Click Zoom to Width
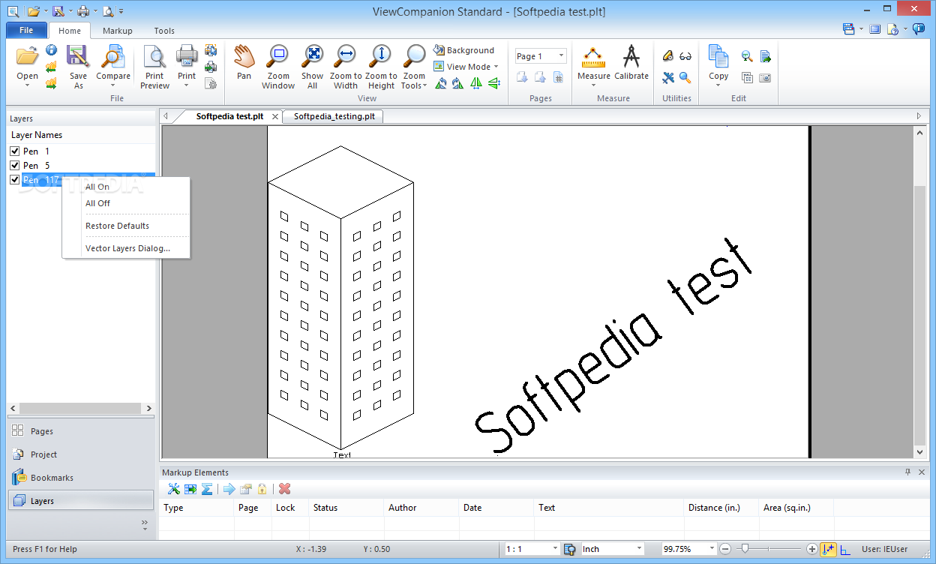This screenshot has height=564, width=936. pyautogui.click(x=346, y=67)
